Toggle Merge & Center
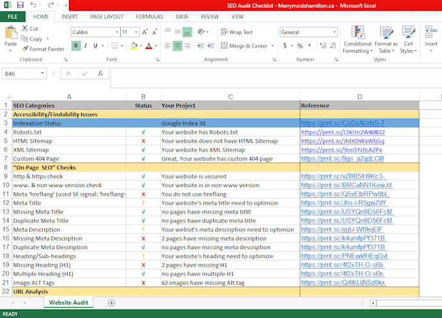The image size is (442, 318). [244, 46]
